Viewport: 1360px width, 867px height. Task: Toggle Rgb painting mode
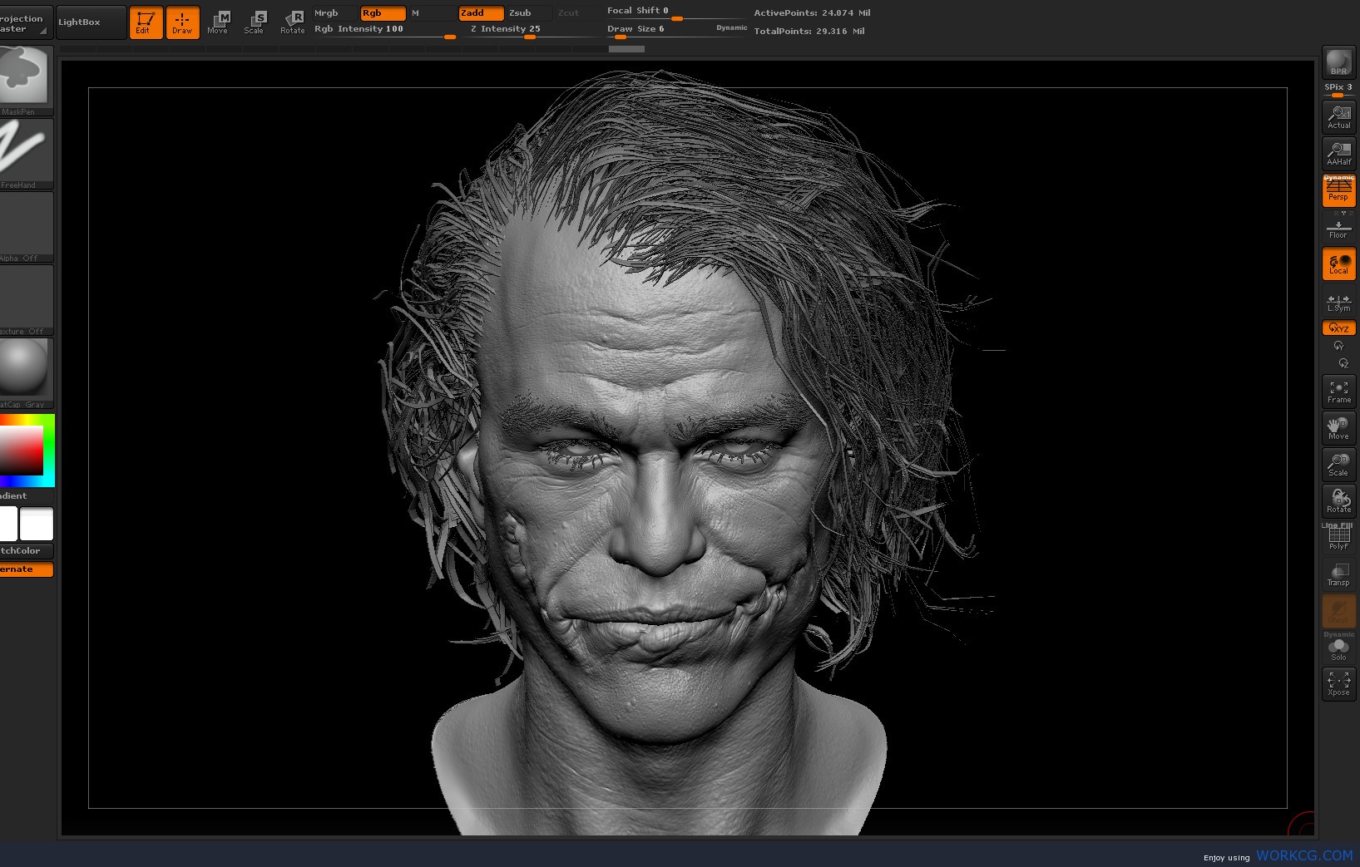pyautogui.click(x=383, y=13)
